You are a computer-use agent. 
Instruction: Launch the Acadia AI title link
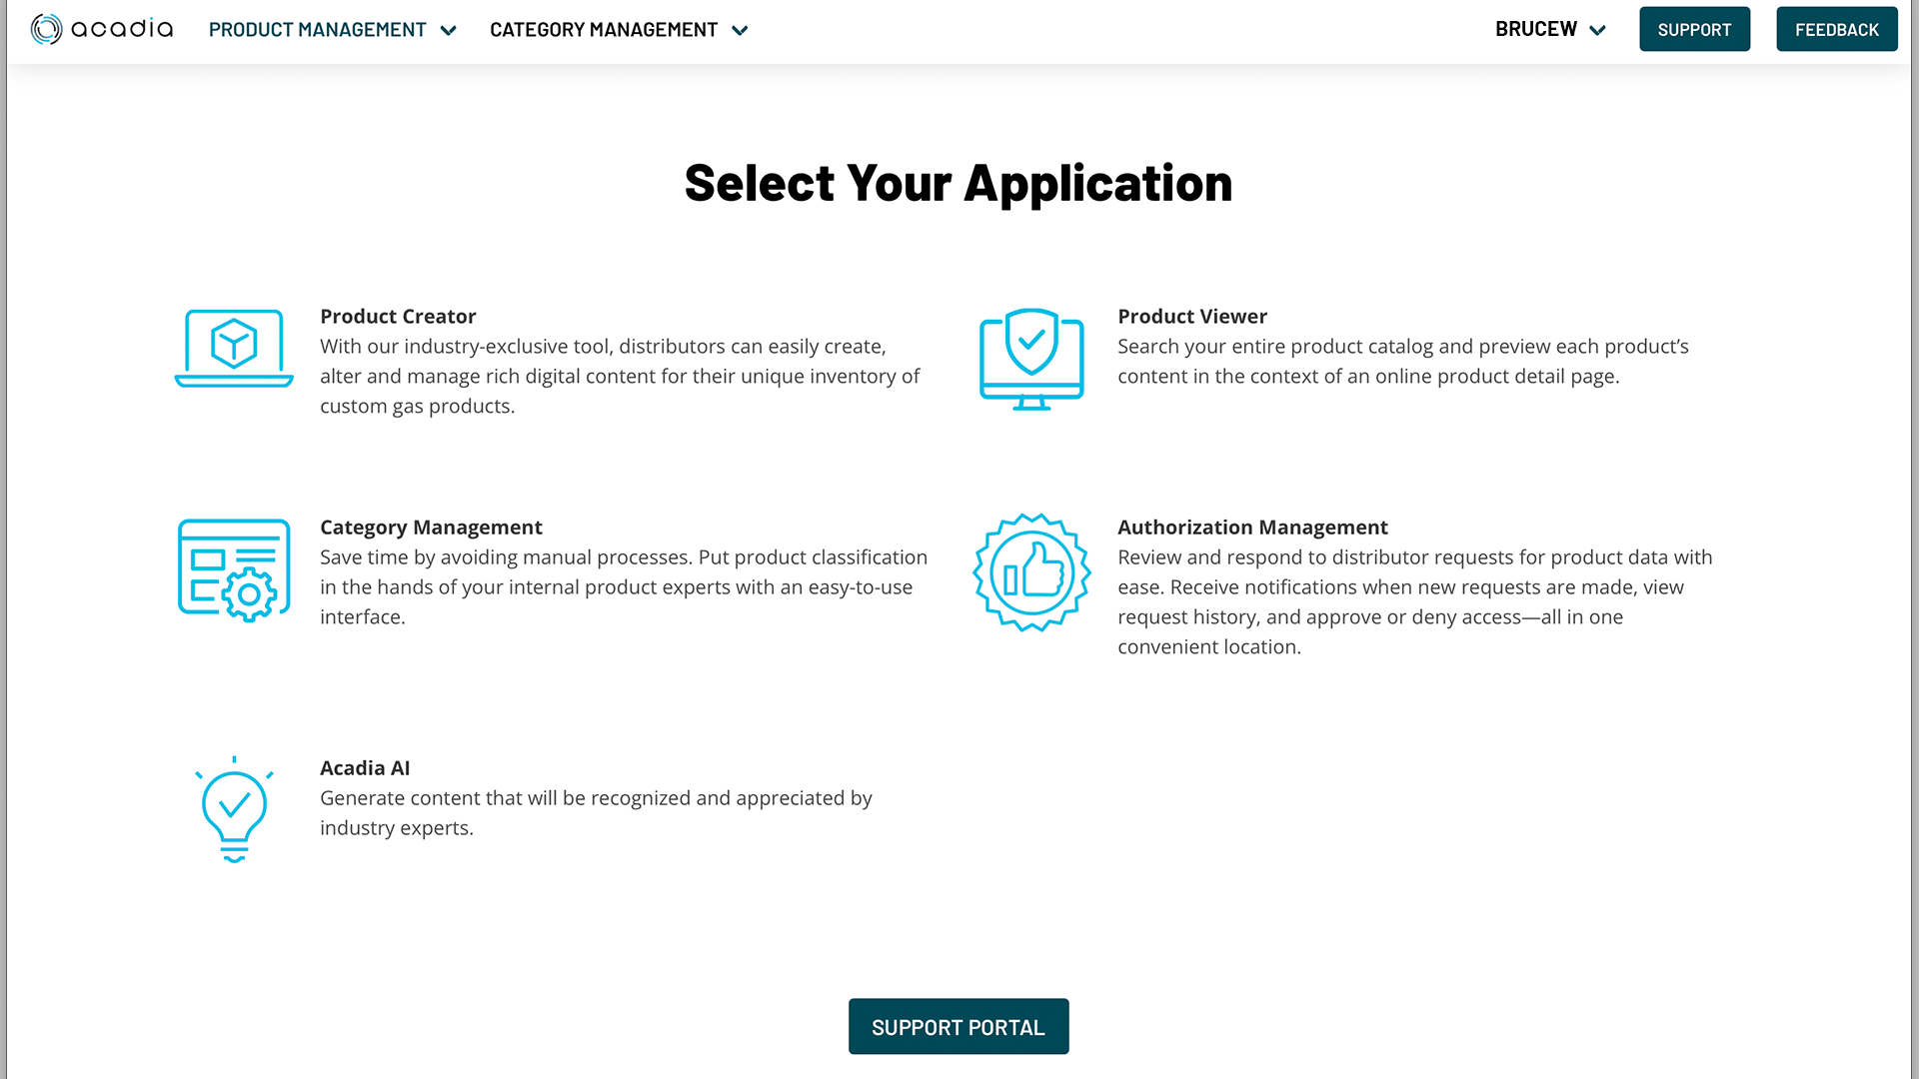365,768
